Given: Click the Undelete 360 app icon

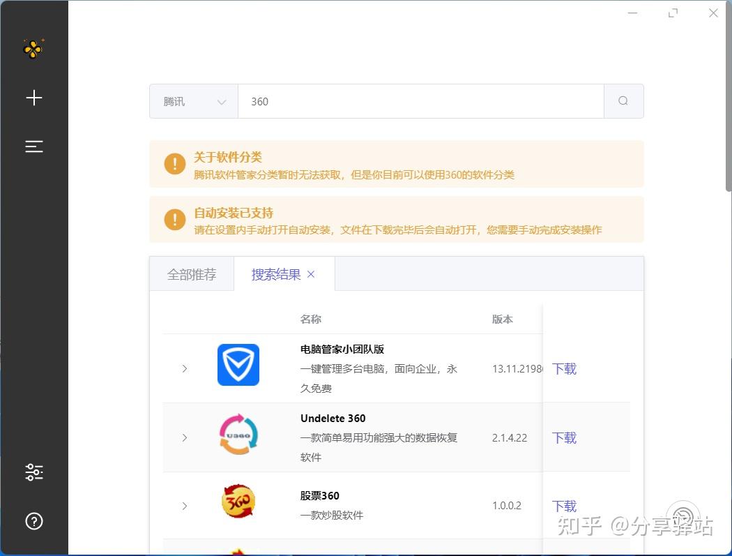Looking at the screenshot, I should [x=238, y=435].
